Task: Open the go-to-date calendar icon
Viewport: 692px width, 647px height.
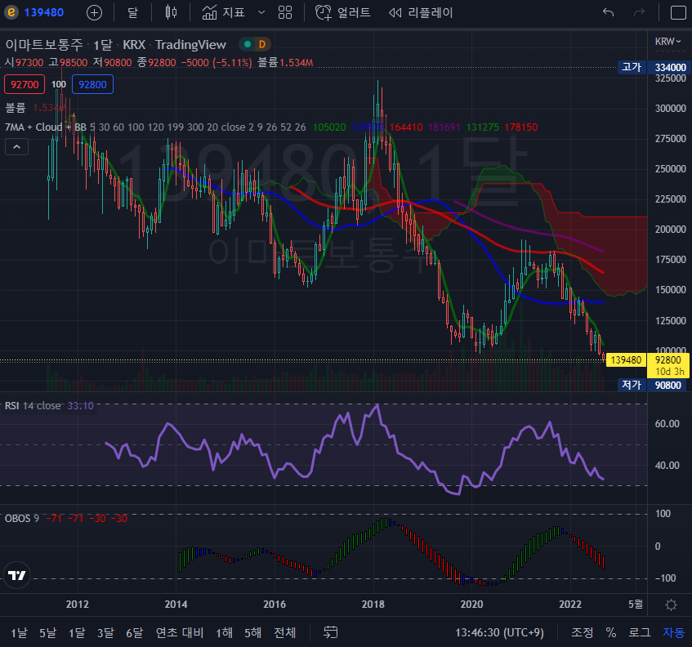Action: click(331, 632)
